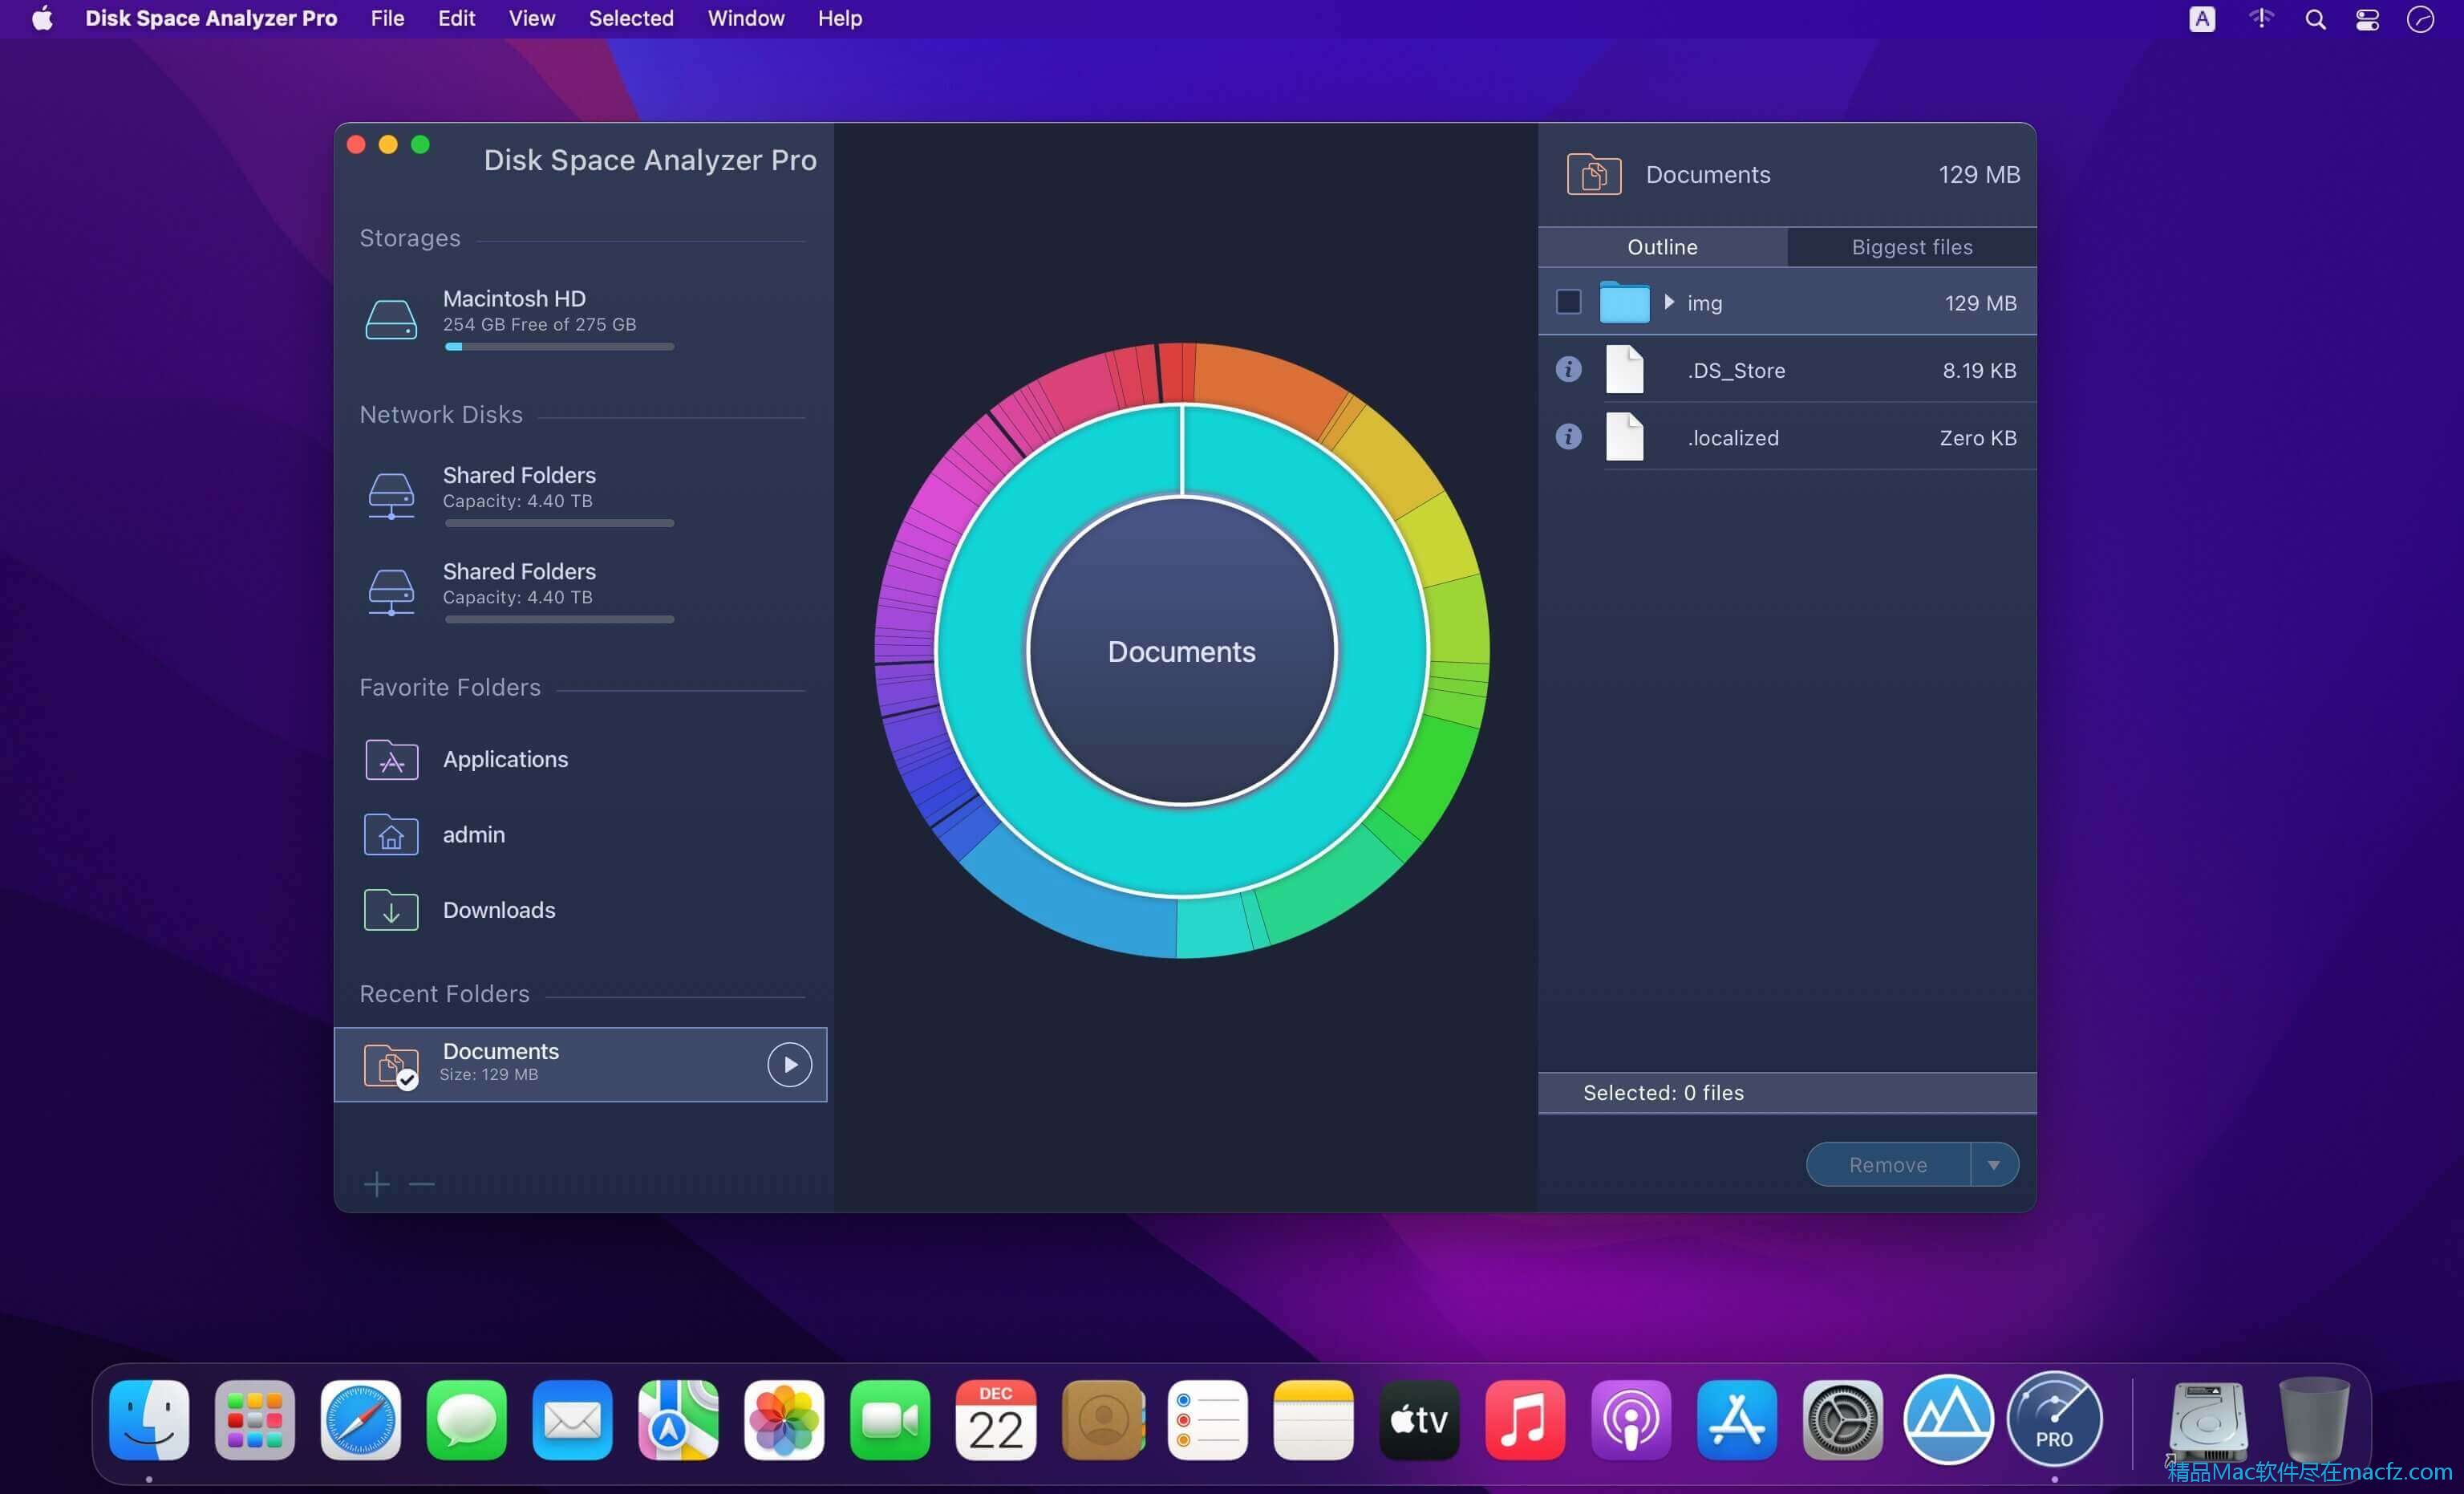Open the Edit menu
Viewport: 2464px width, 1494px height.
456,18
